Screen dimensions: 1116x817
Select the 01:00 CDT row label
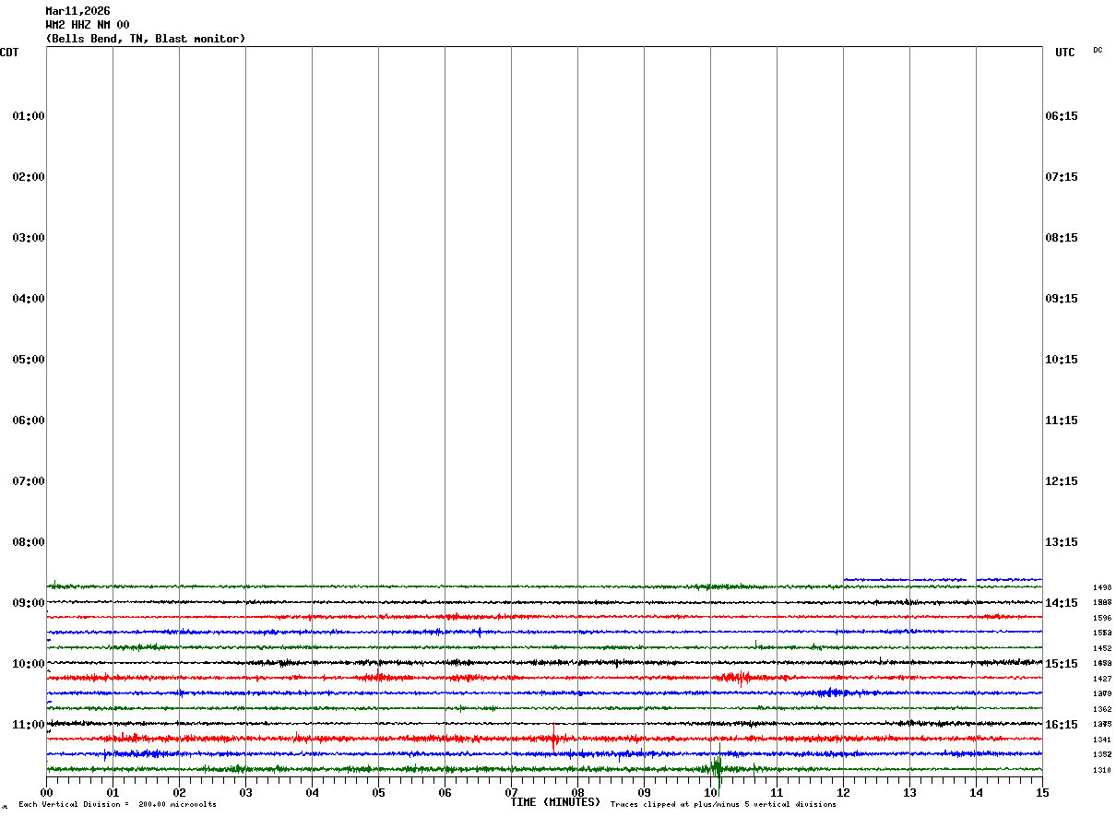(29, 116)
